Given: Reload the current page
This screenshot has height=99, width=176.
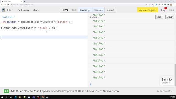Looking at the screenshot, I should tap(8, 5).
